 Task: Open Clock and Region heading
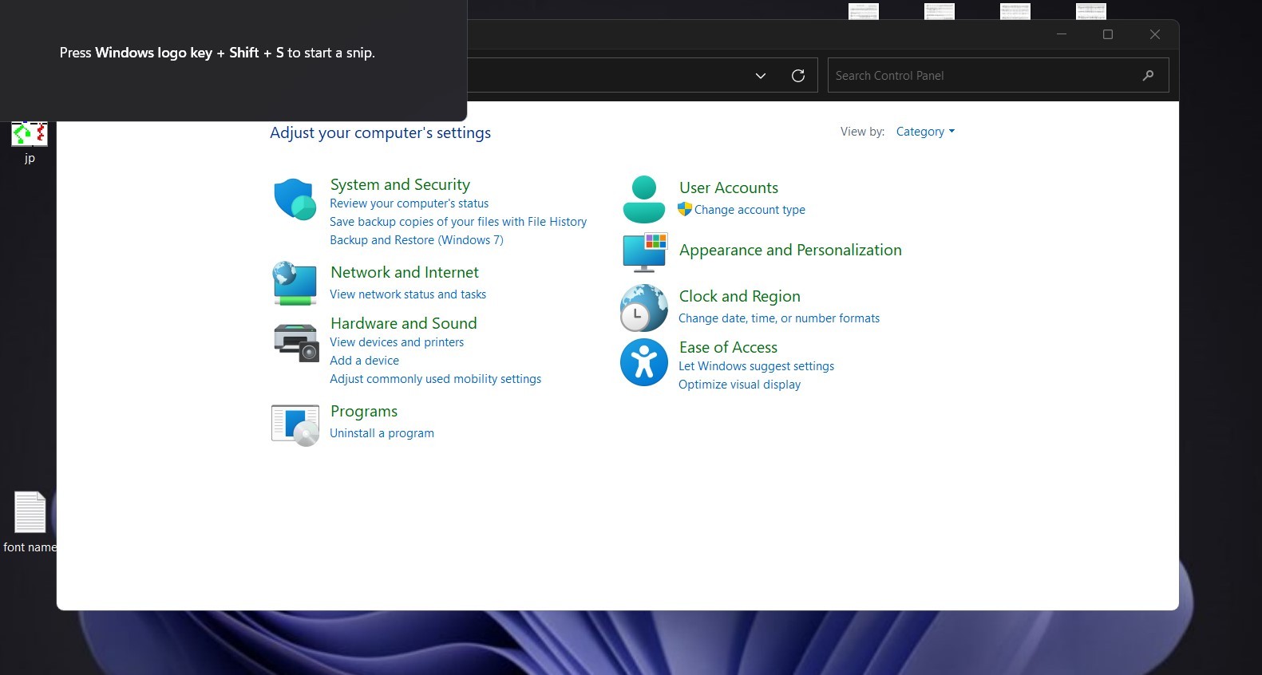click(739, 296)
